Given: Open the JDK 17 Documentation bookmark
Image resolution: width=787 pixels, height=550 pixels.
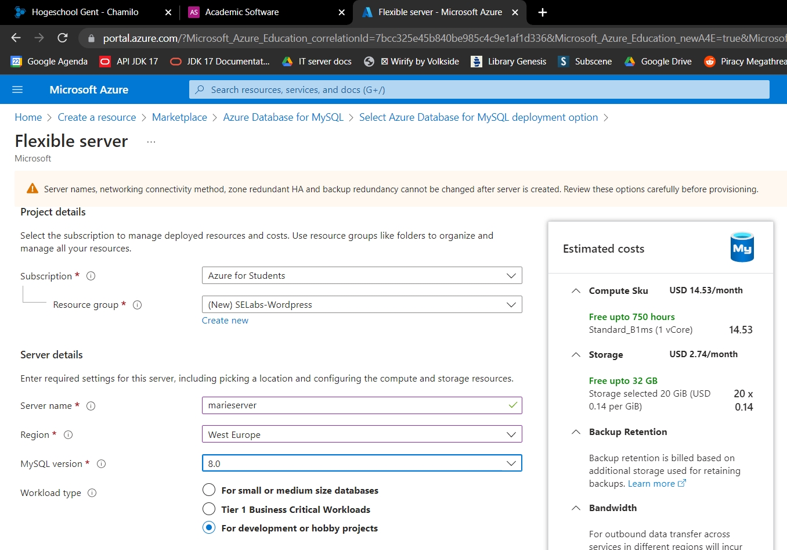Looking at the screenshot, I should pyautogui.click(x=220, y=62).
